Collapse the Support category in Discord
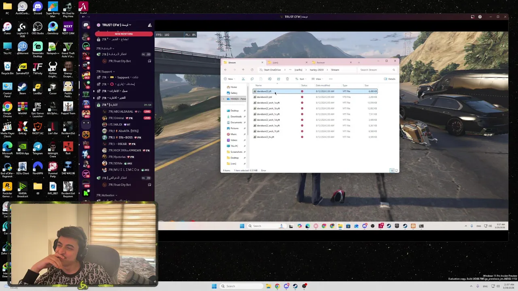518x291 pixels. tap(106, 72)
